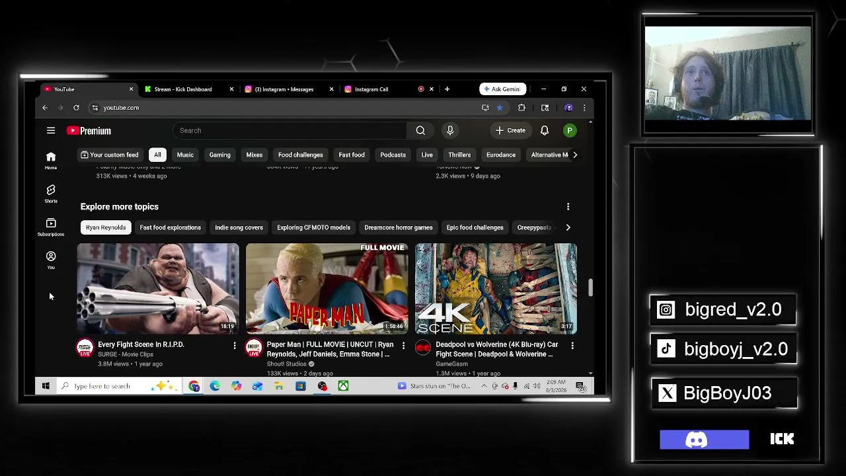Select the Thrillers filter chip
The height and width of the screenshot is (476, 846).
pos(459,155)
